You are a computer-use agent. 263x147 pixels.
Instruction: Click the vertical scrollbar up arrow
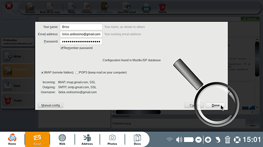click(257, 39)
